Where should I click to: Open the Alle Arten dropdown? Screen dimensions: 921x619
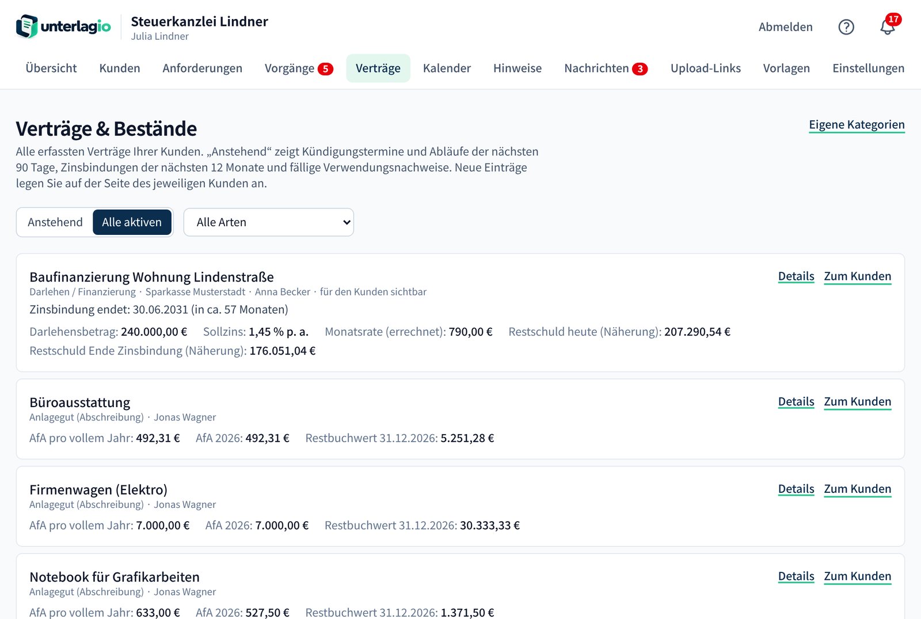pyautogui.click(x=269, y=222)
